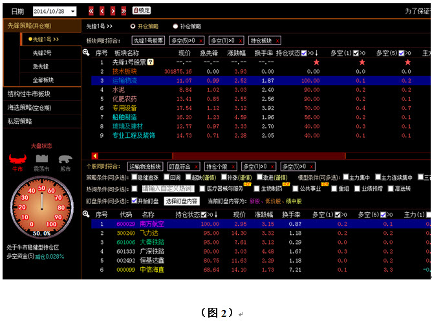The height and width of the screenshot is (326, 432).
Task: Click the magnifier icon in sector table header
Action: point(86,52)
